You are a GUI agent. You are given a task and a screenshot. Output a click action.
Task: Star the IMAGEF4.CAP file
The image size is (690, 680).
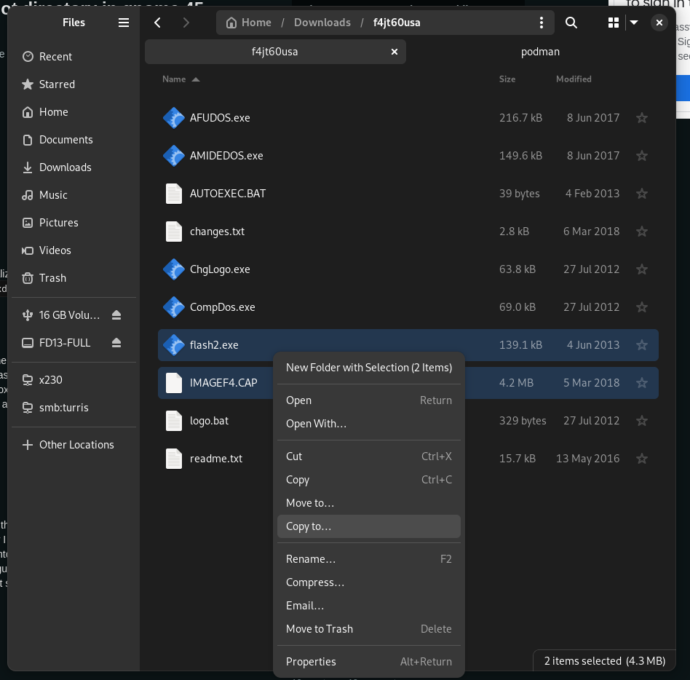tap(641, 383)
